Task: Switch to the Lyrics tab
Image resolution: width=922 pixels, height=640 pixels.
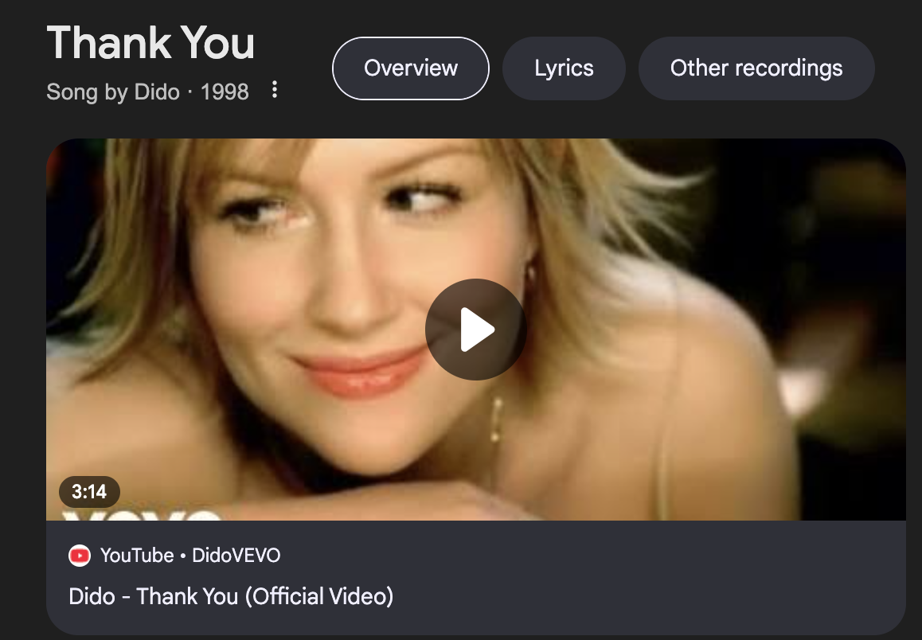Action: (564, 68)
